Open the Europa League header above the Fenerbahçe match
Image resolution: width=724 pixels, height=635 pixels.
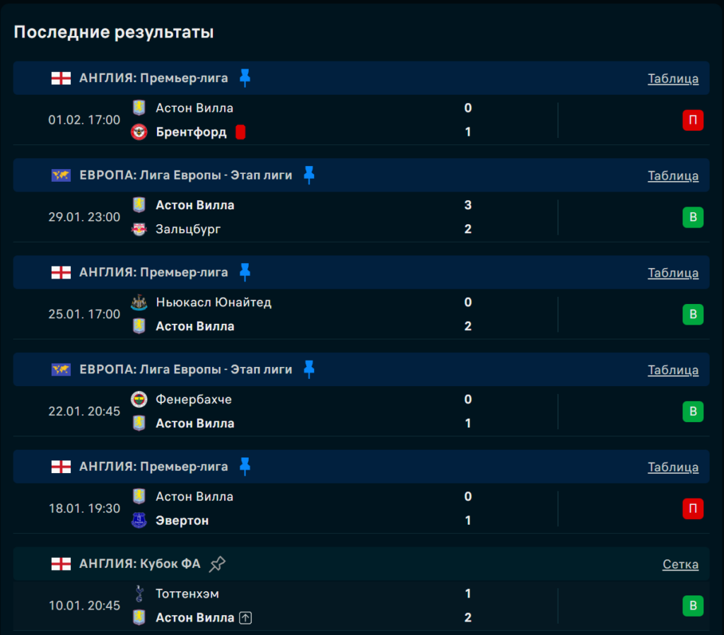pyautogui.click(x=185, y=369)
